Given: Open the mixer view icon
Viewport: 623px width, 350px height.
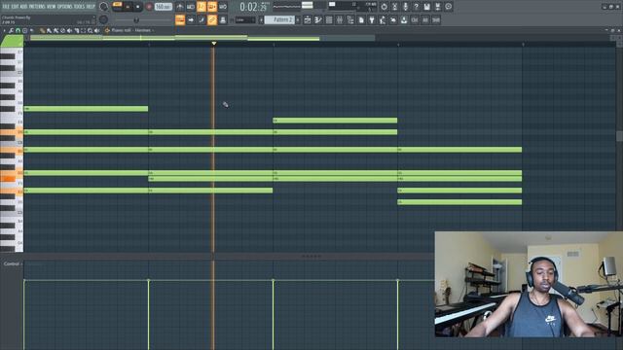Looking at the screenshot, I should (x=340, y=19).
